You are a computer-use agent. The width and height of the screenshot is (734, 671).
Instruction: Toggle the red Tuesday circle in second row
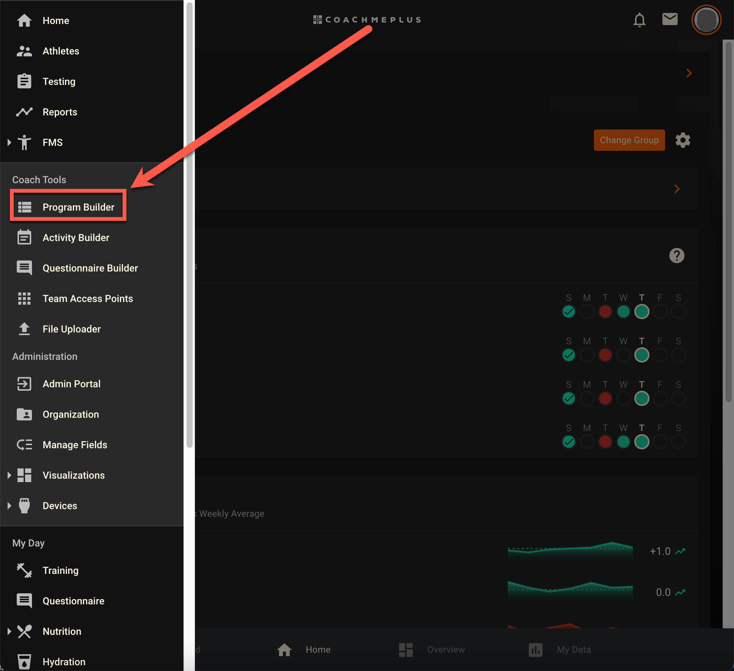[x=605, y=355]
